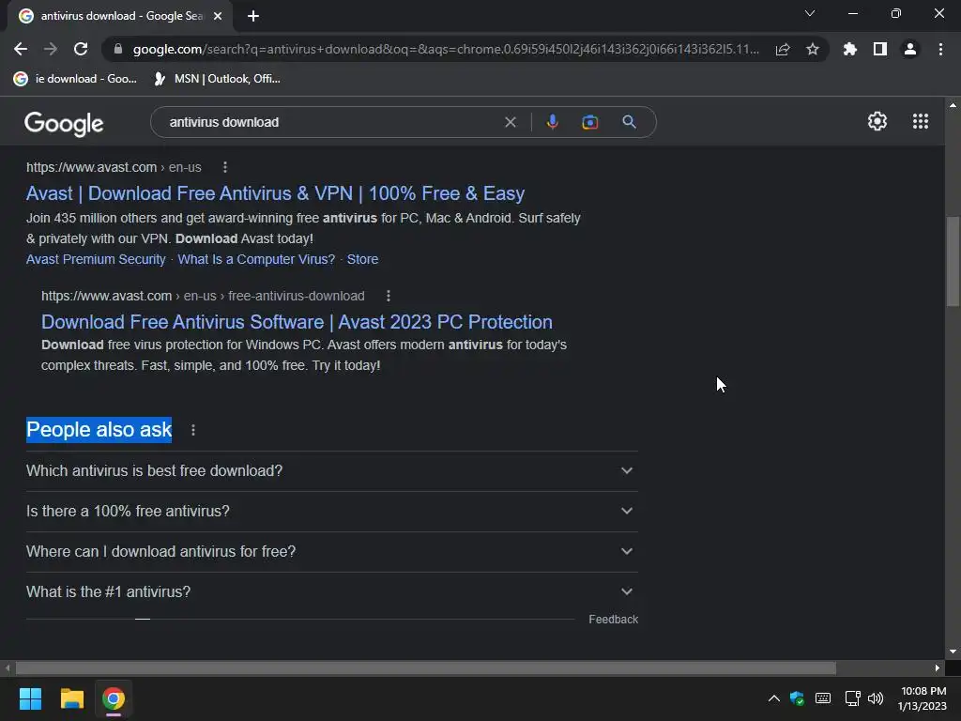Click the horizontal scroll right arrow
This screenshot has width=961, height=721.
click(x=938, y=667)
